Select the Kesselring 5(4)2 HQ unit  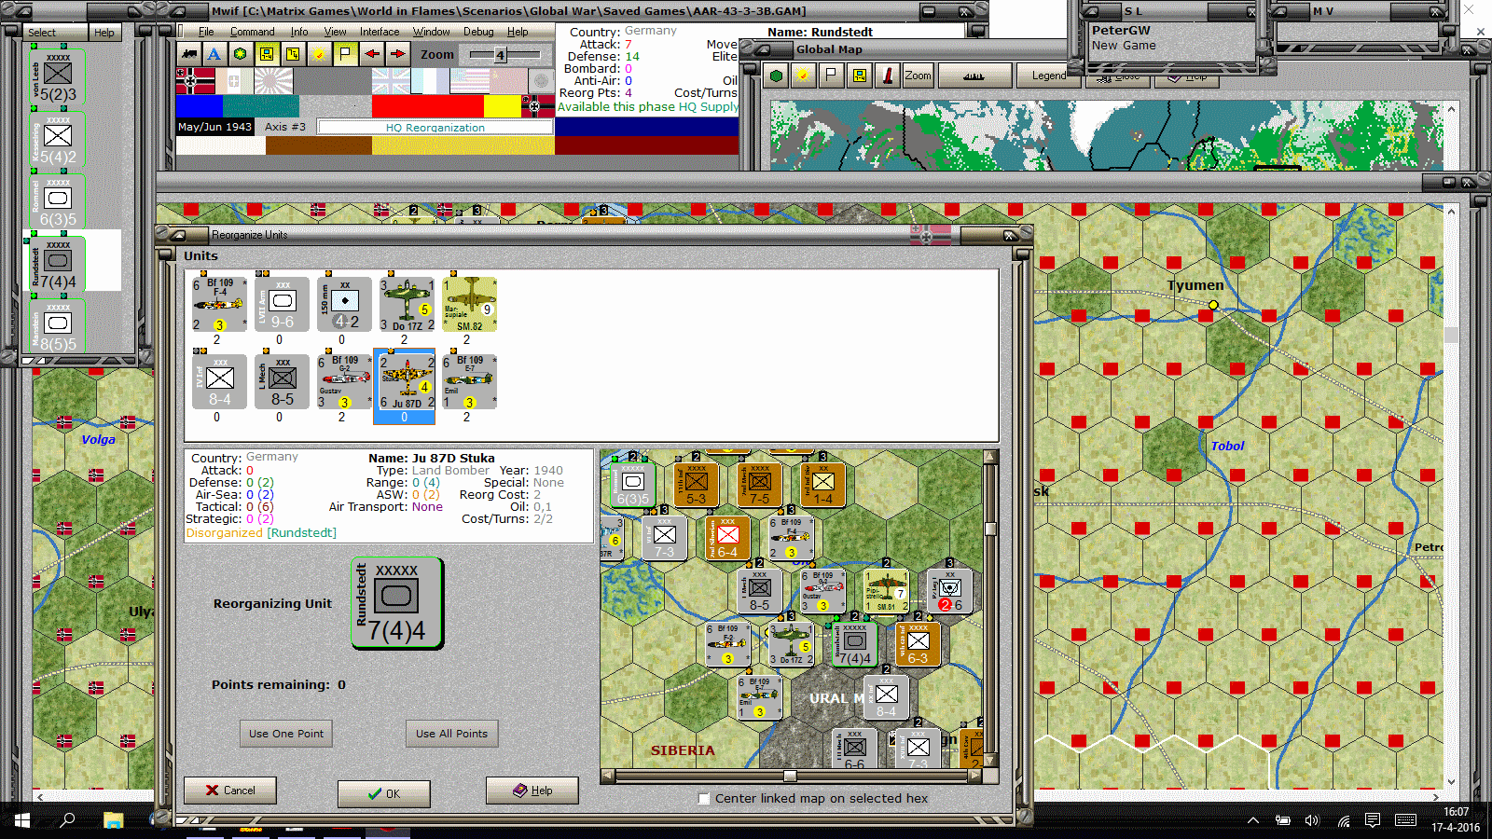pyautogui.click(x=58, y=141)
